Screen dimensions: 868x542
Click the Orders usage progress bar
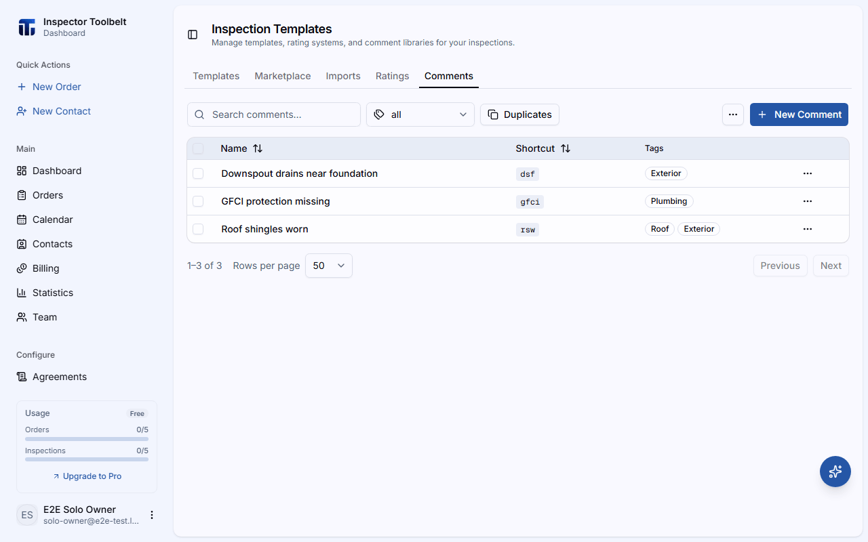[87, 439]
